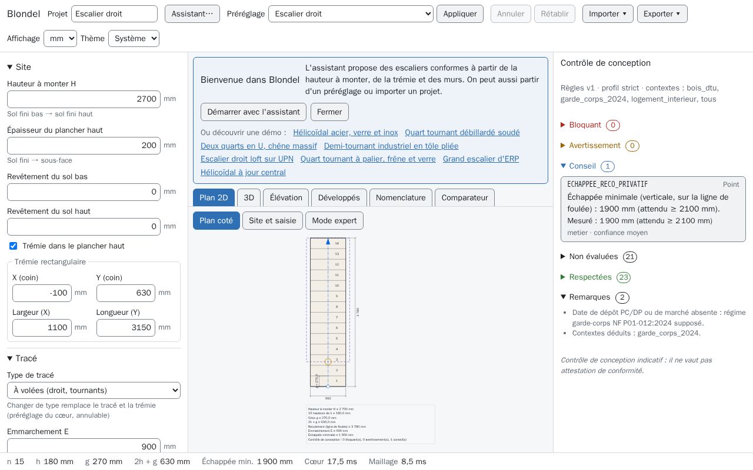Screen dimensions: 753x470
Task: Close the welcome banner with Fermer
Action: [x=329, y=112]
